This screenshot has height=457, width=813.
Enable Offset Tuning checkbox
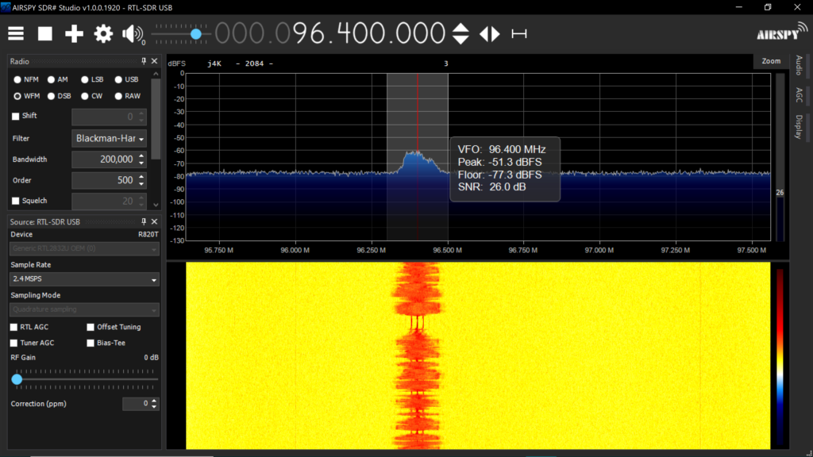coord(91,328)
